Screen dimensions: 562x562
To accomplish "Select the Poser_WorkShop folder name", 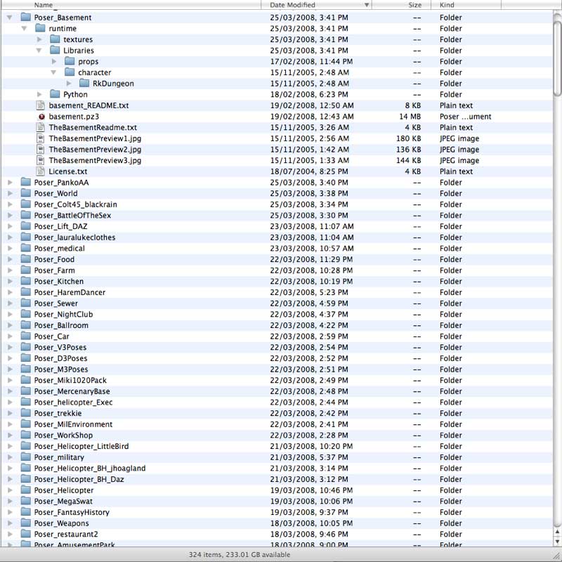I will [63, 435].
